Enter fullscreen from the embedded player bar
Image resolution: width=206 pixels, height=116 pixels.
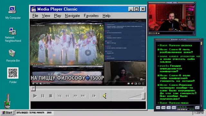point(143,83)
